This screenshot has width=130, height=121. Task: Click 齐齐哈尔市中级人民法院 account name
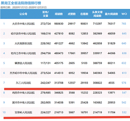point(23,73)
